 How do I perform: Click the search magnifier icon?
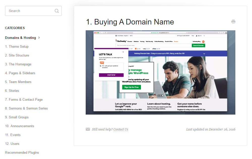coord(56,11)
